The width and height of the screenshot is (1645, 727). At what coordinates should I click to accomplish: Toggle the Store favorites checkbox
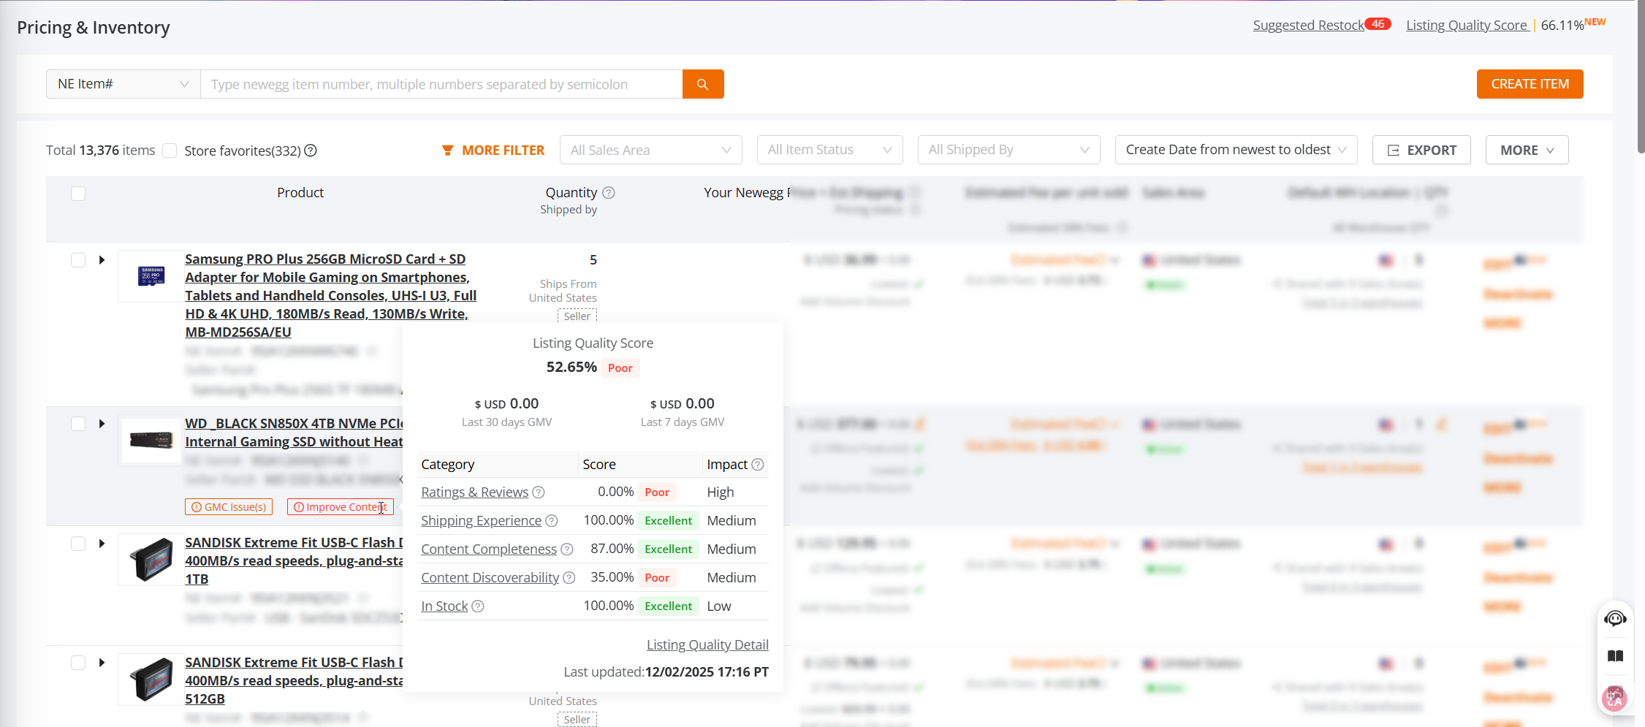pyautogui.click(x=170, y=151)
